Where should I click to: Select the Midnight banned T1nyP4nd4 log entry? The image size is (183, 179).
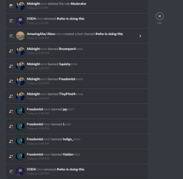coord(77,96)
